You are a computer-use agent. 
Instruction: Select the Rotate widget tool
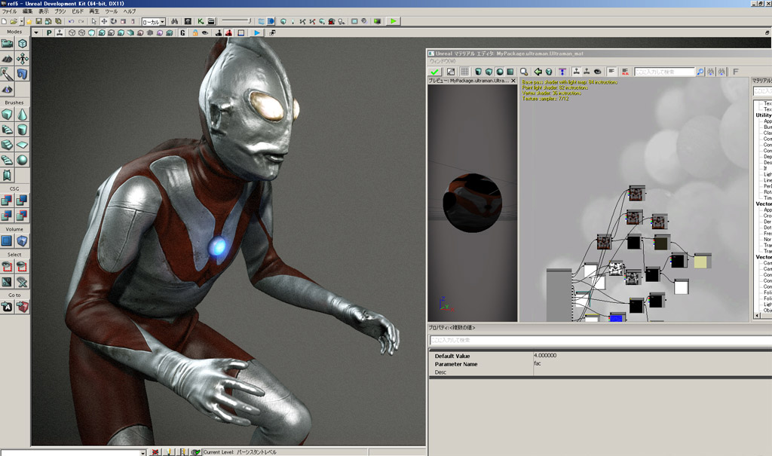[114, 21]
